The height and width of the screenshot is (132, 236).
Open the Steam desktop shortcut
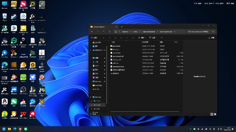(14, 16)
